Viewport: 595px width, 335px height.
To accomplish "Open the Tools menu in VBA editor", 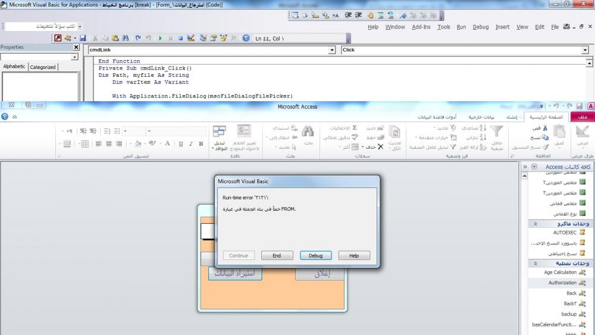I will point(444,27).
